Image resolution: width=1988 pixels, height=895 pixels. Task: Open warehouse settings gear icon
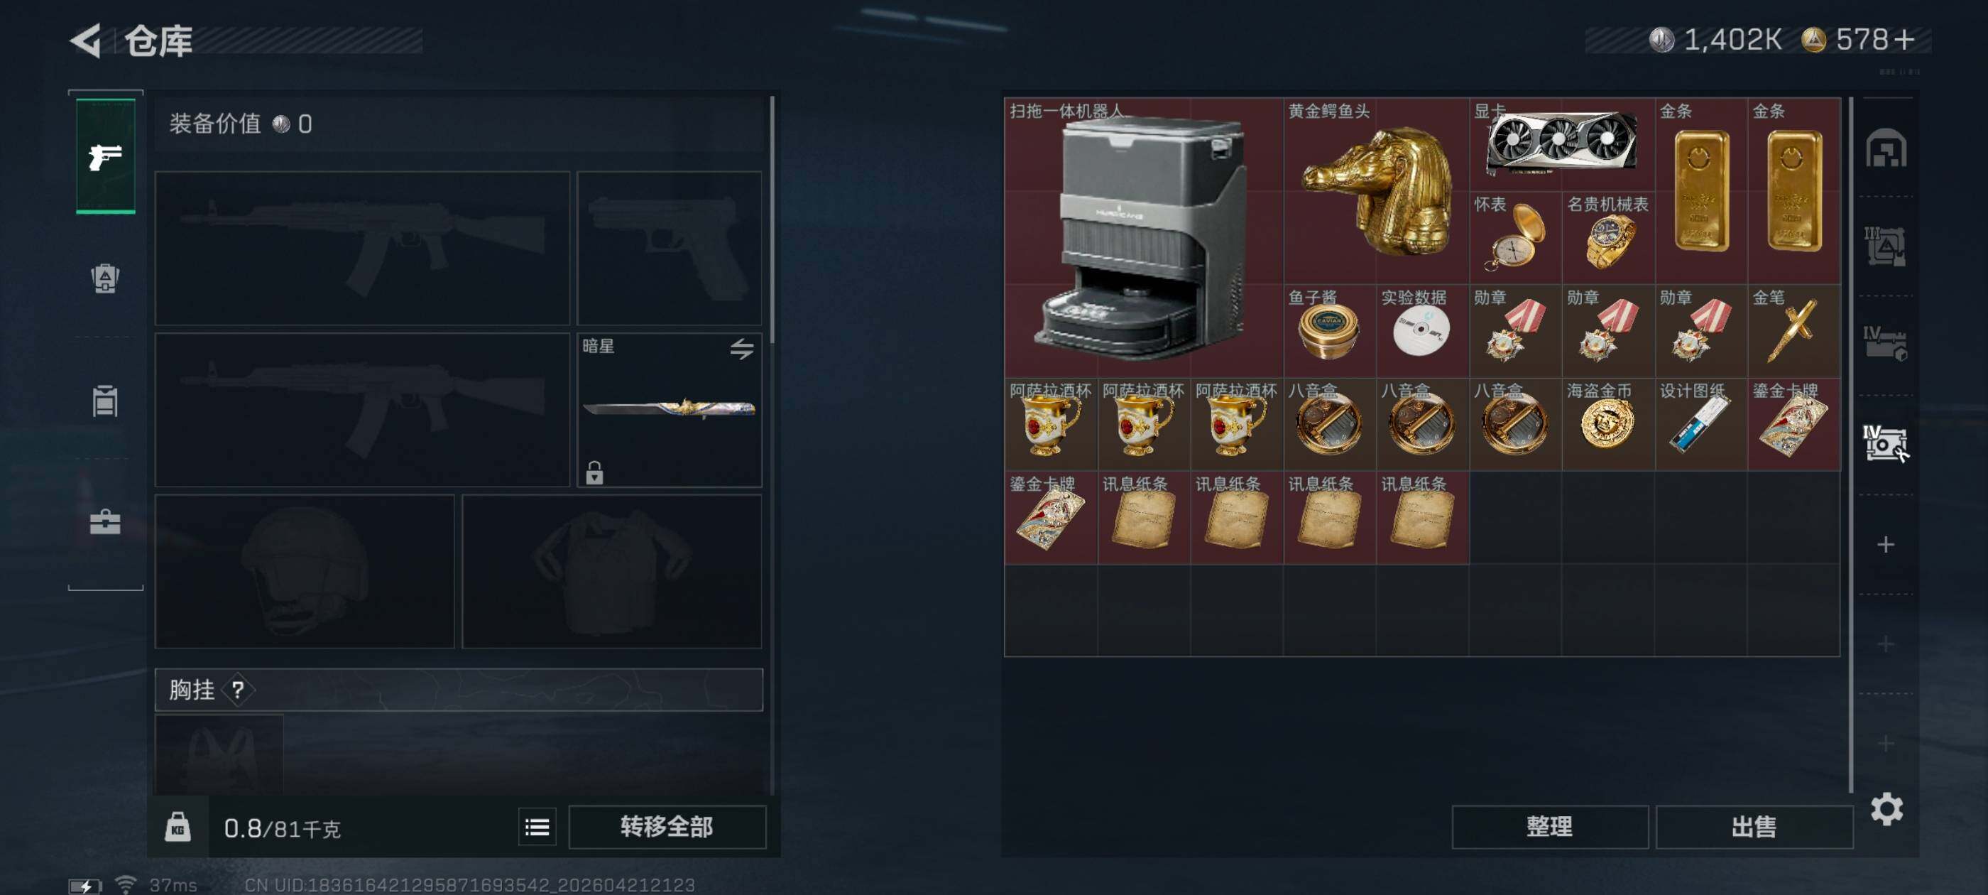pos(1886,808)
